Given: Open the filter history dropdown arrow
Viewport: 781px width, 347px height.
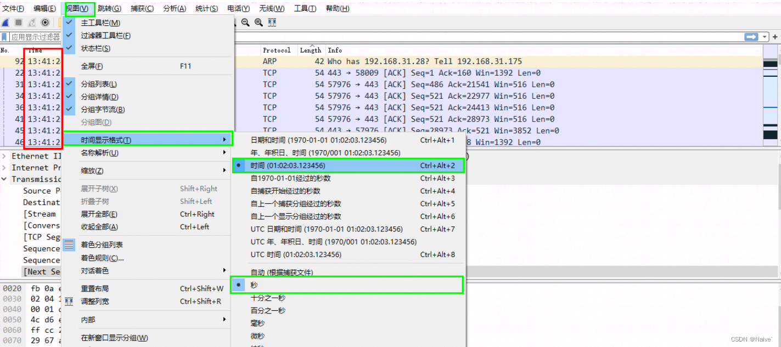Looking at the screenshot, I should [x=765, y=37].
